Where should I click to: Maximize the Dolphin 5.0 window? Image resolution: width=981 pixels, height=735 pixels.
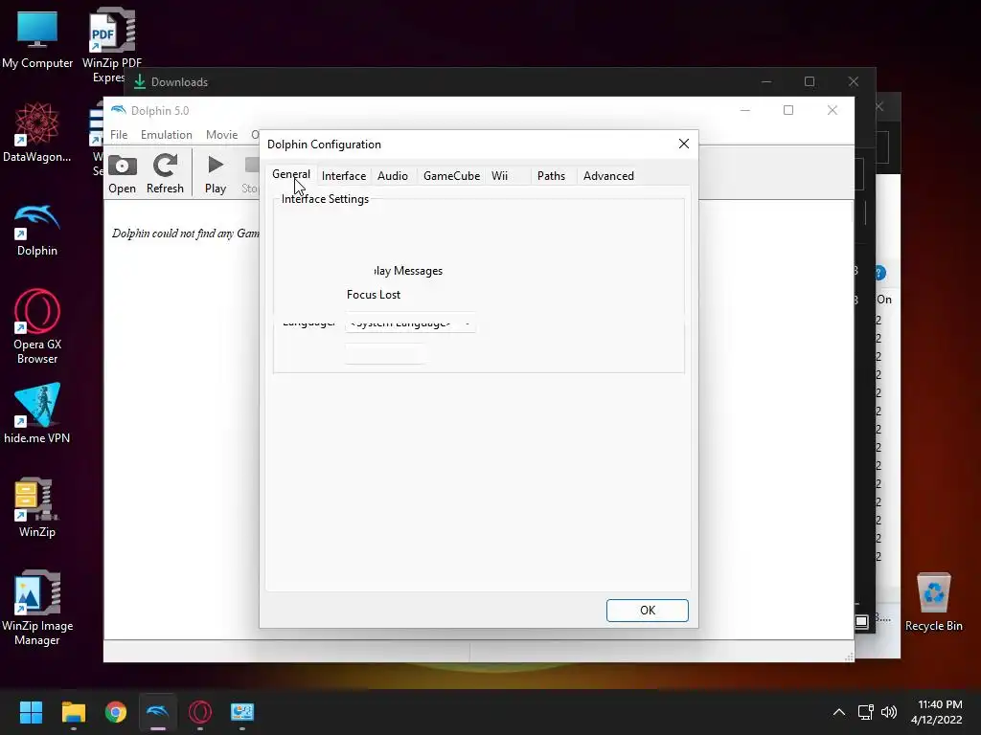click(788, 110)
